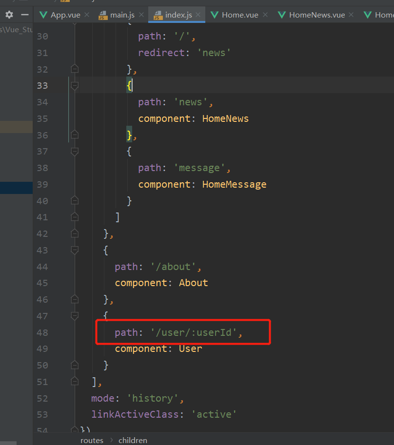Viewport: 394px width, 445px height.
Task: Close the Home.vue tab
Action: point(265,15)
